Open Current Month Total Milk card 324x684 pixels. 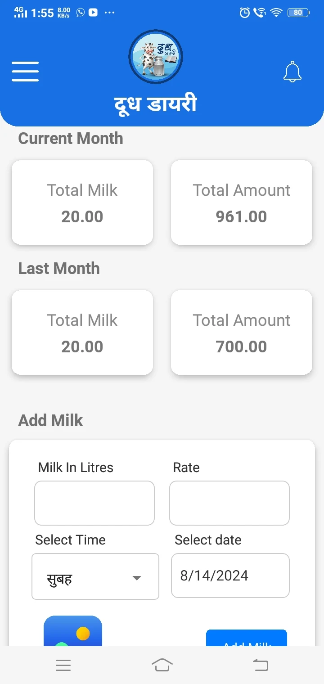pyautogui.click(x=82, y=202)
